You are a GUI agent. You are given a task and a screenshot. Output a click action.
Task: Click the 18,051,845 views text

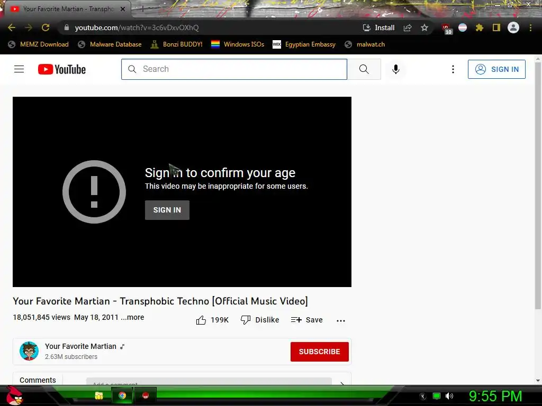click(41, 317)
